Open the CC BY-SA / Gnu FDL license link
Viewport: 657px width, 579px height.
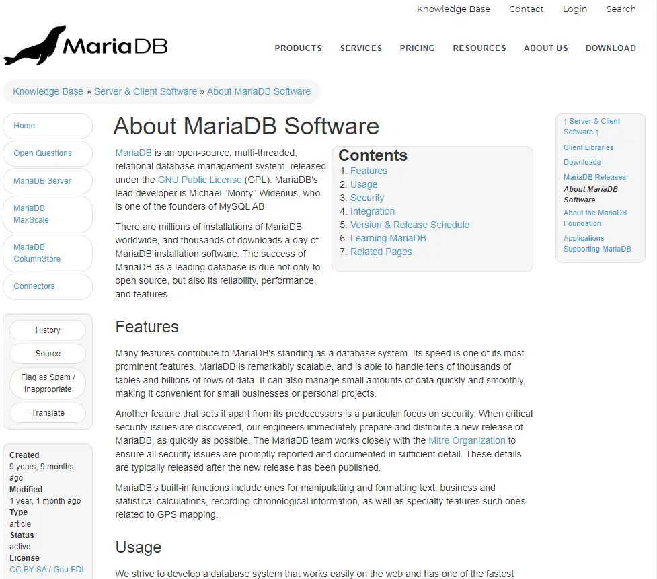click(47, 570)
